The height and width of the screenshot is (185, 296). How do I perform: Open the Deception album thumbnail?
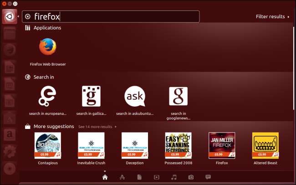[x=135, y=145]
